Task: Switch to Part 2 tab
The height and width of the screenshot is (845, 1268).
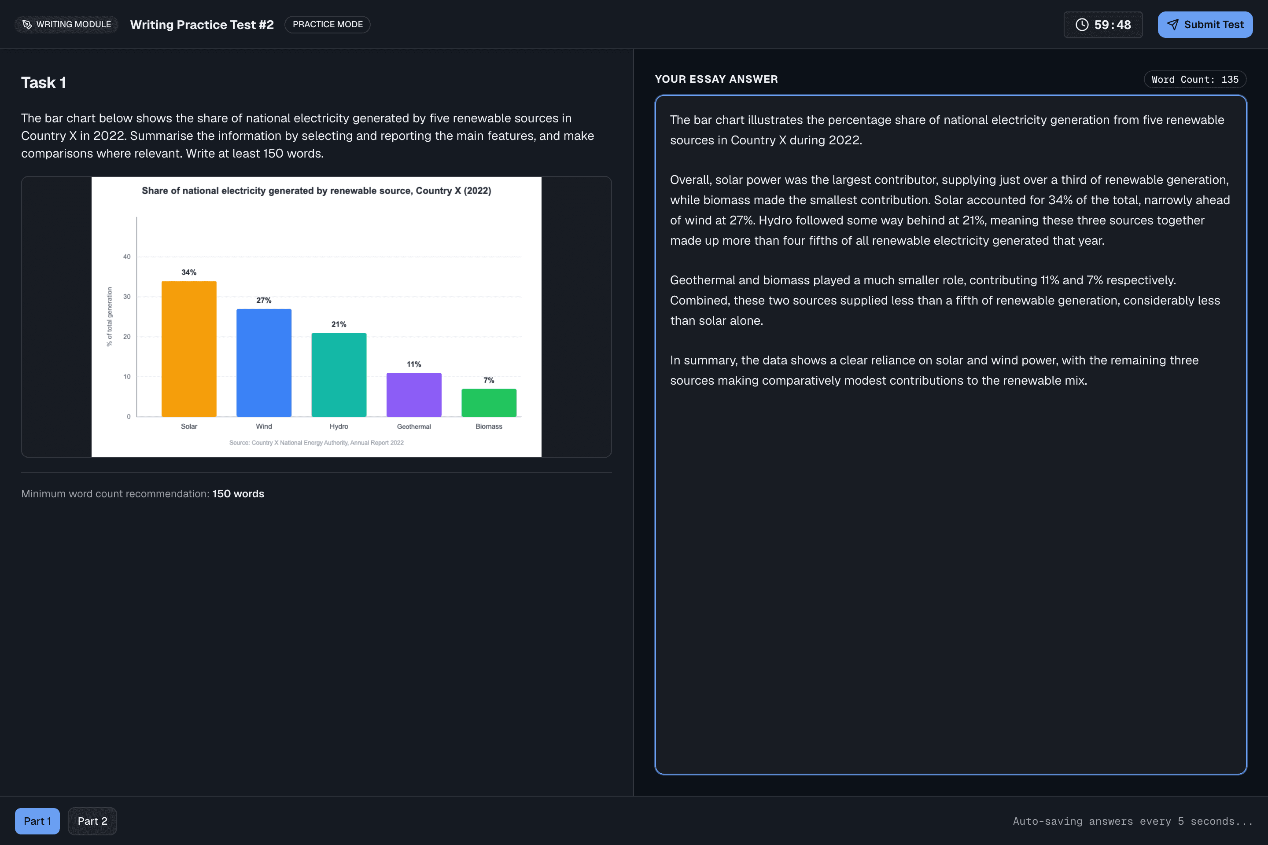Action: 92,821
